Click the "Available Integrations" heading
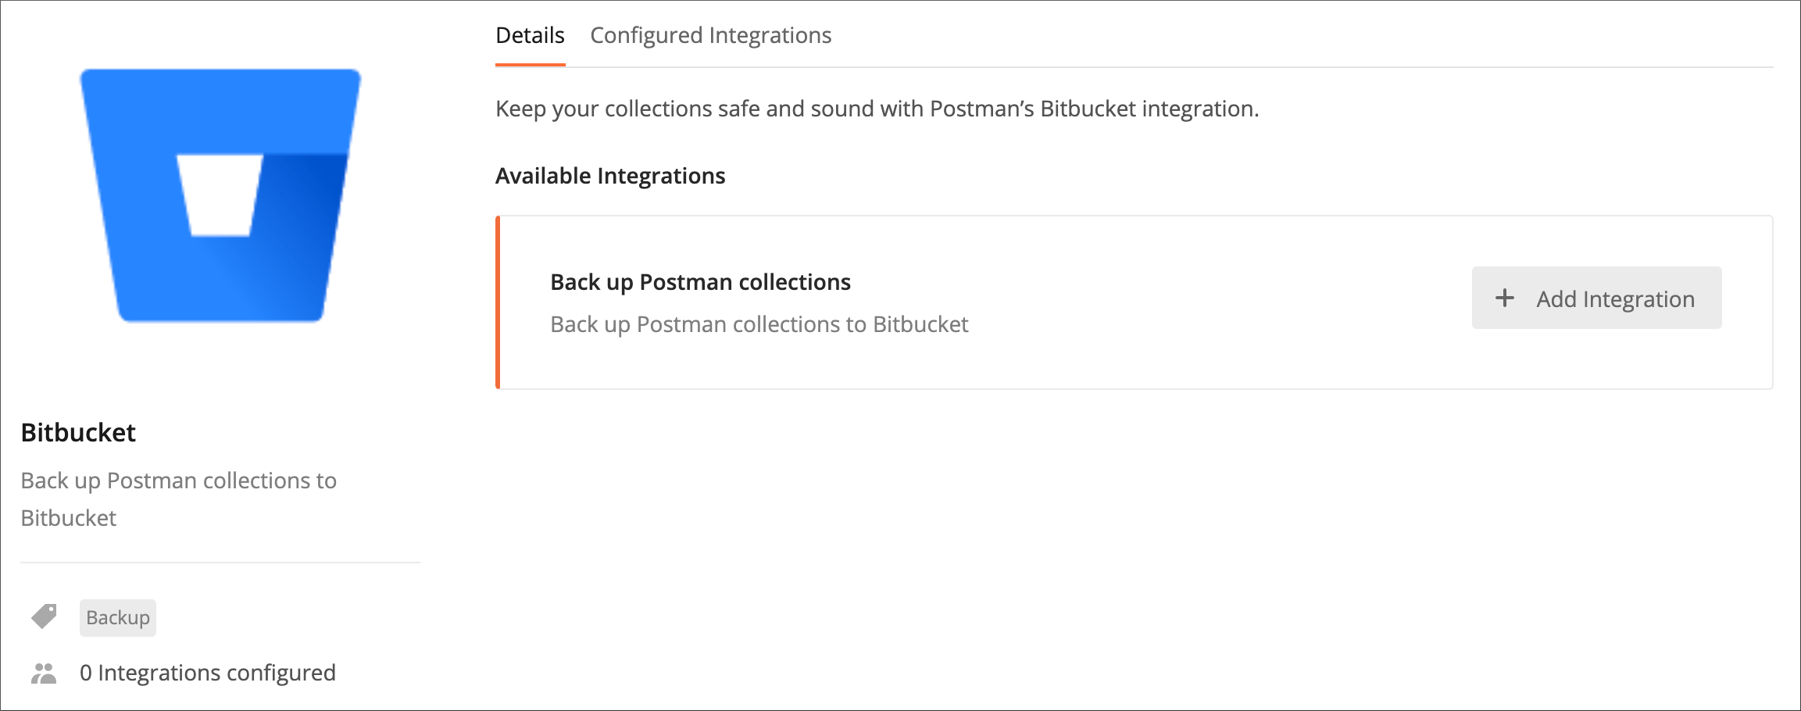Viewport: 1801px width, 711px height. pyautogui.click(x=610, y=176)
